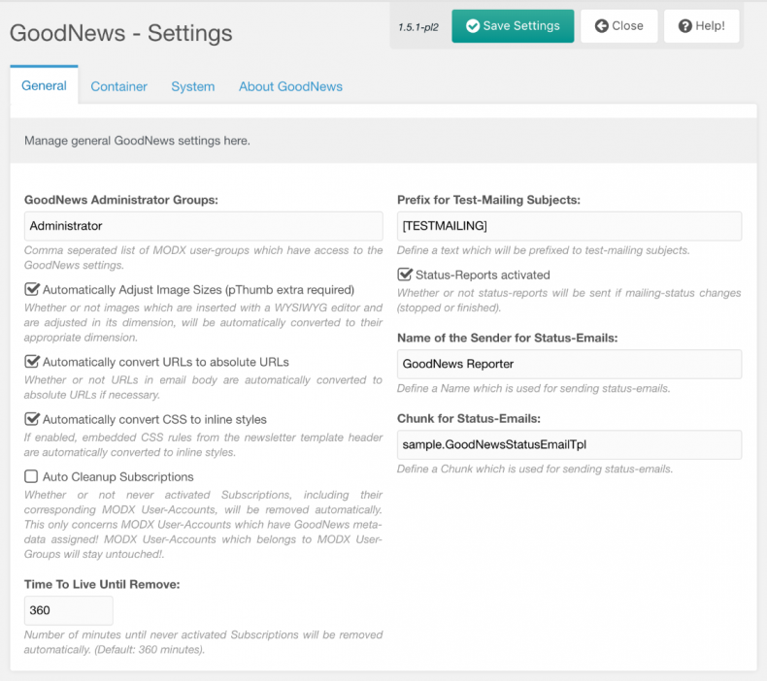
Task: Open the Help! button
Action: (x=701, y=26)
